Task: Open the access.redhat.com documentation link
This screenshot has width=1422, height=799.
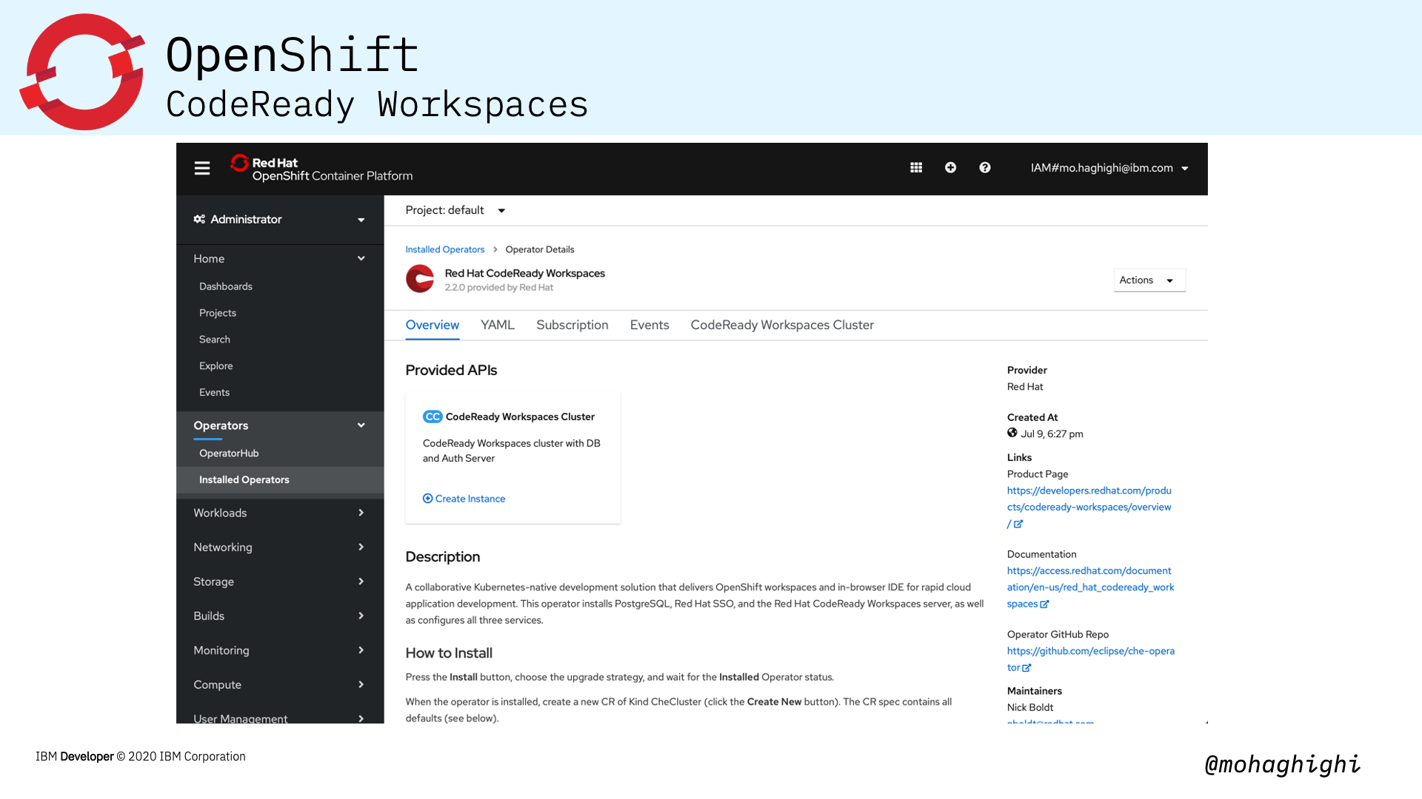Action: [1090, 588]
